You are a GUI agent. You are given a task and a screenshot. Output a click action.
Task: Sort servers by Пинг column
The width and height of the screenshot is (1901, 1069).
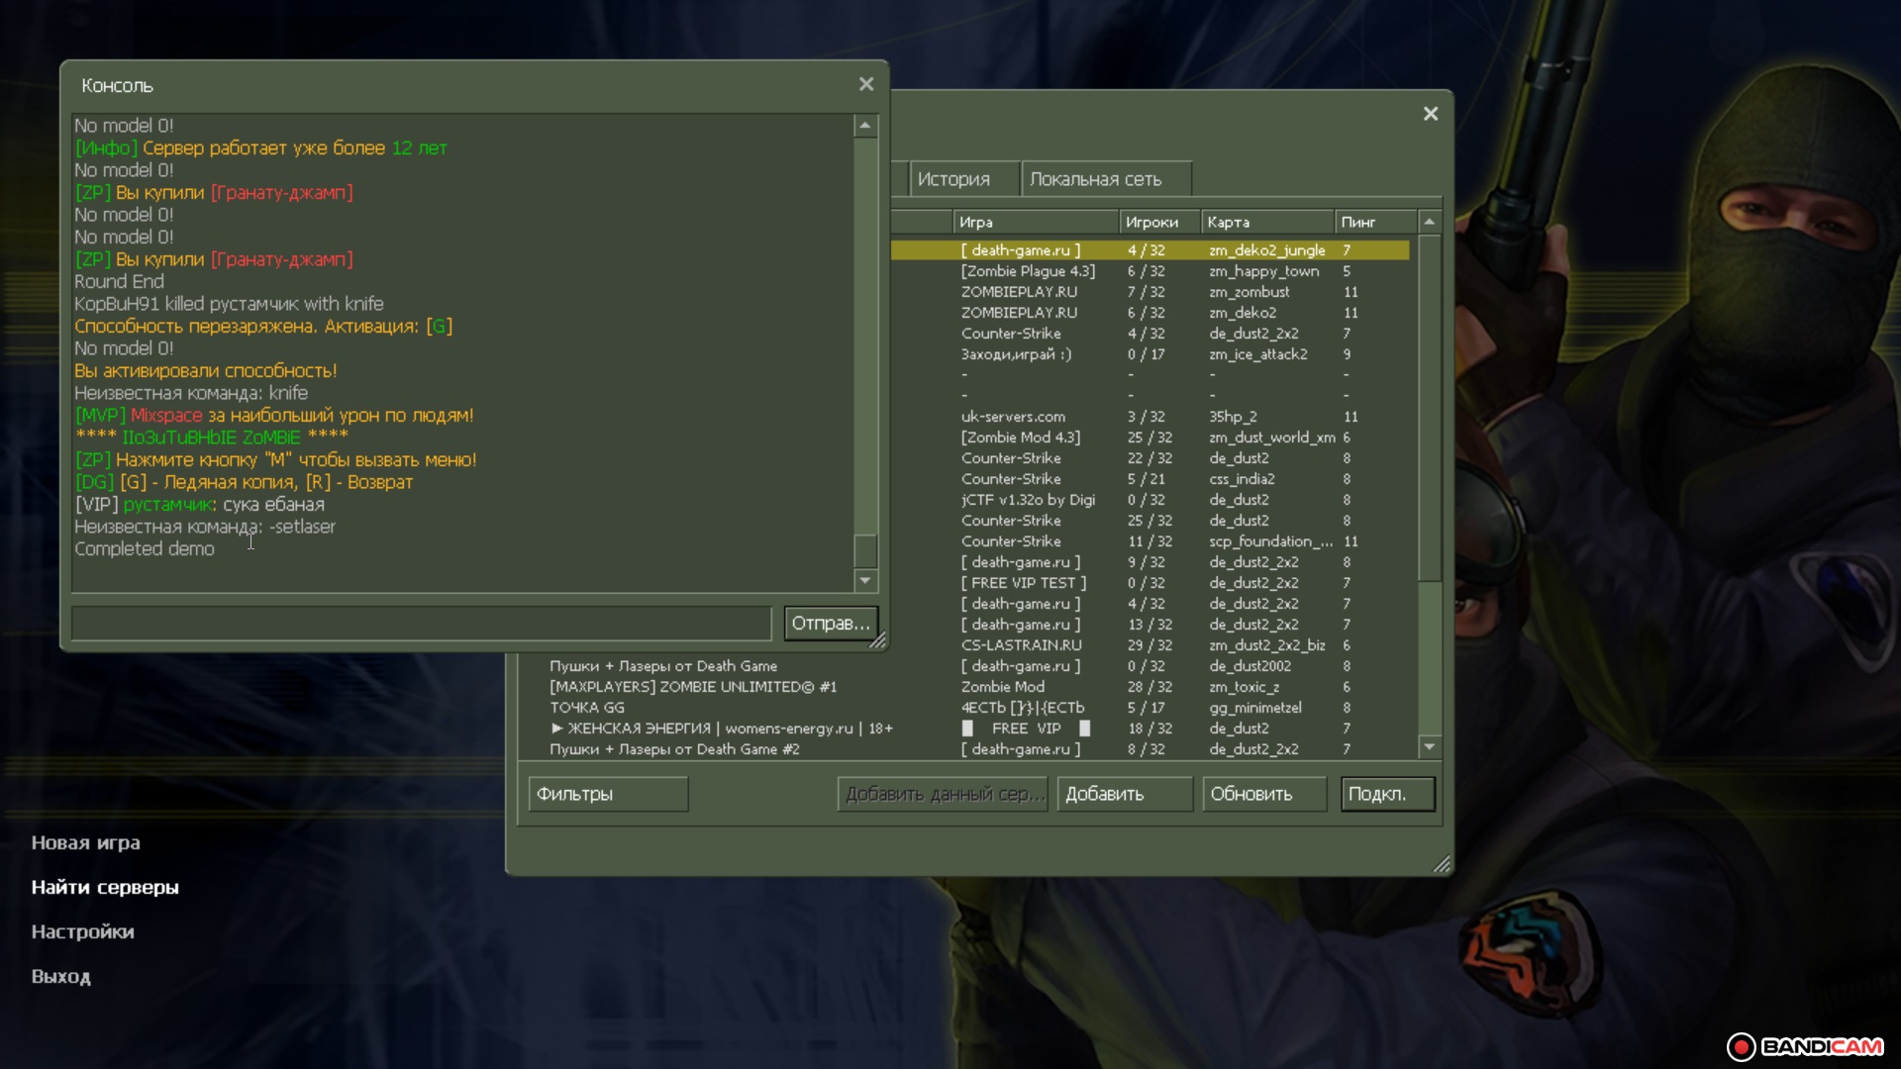coord(1358,222)
